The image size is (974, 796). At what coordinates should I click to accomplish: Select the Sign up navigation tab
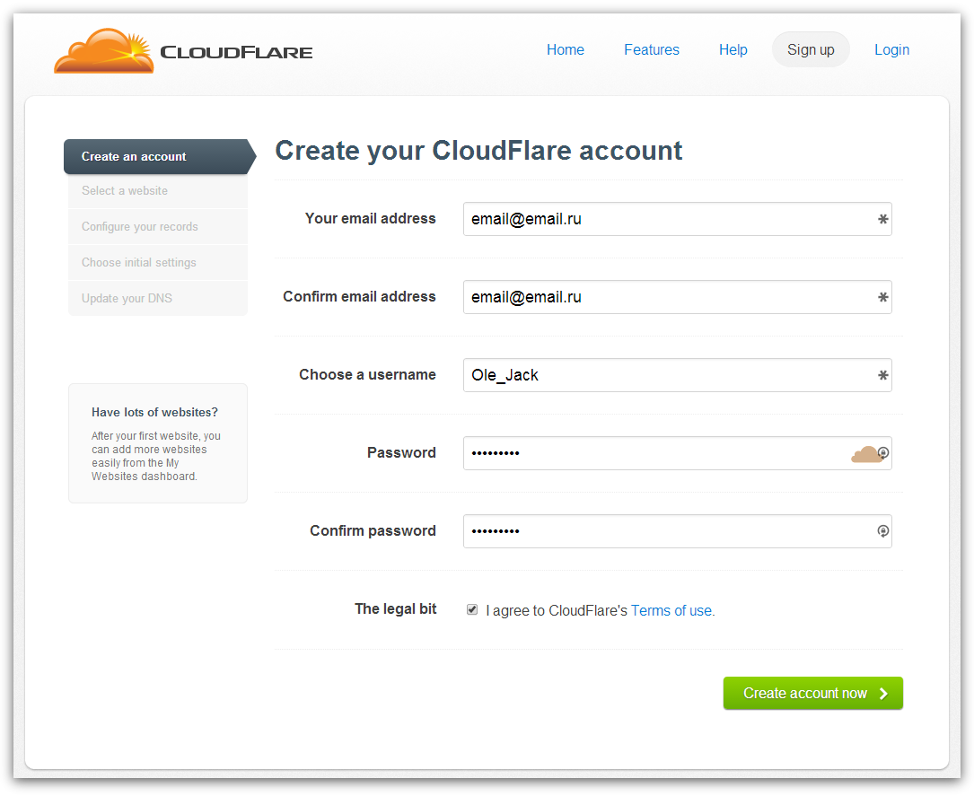tap(811, 49)
